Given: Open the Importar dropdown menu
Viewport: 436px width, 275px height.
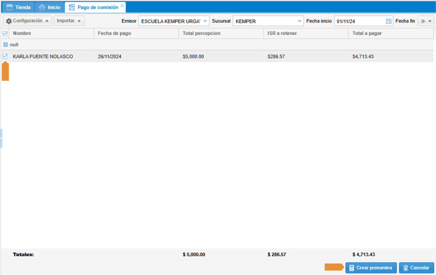Looking at the screenshot, I should [x=69, y=21].
